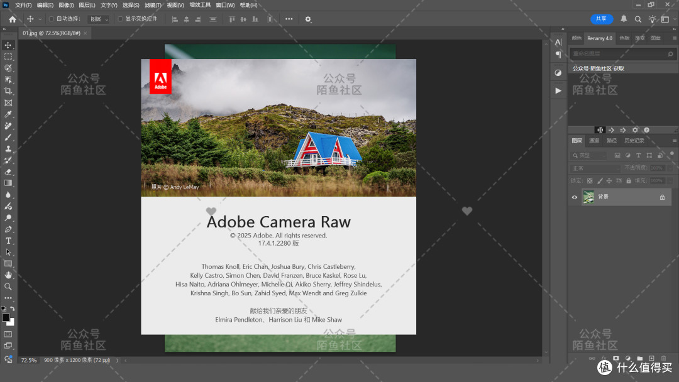Image resolution: width=679 pixels, height=382 pixels.
Task: Select the Dodge tool
Action: coord(8,217)
